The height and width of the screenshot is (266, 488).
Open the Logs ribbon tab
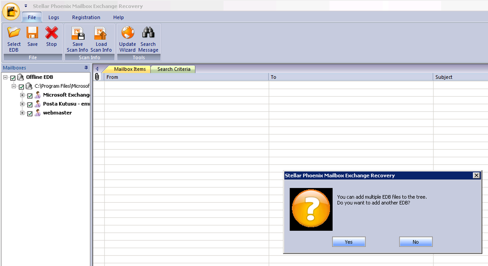54,17
